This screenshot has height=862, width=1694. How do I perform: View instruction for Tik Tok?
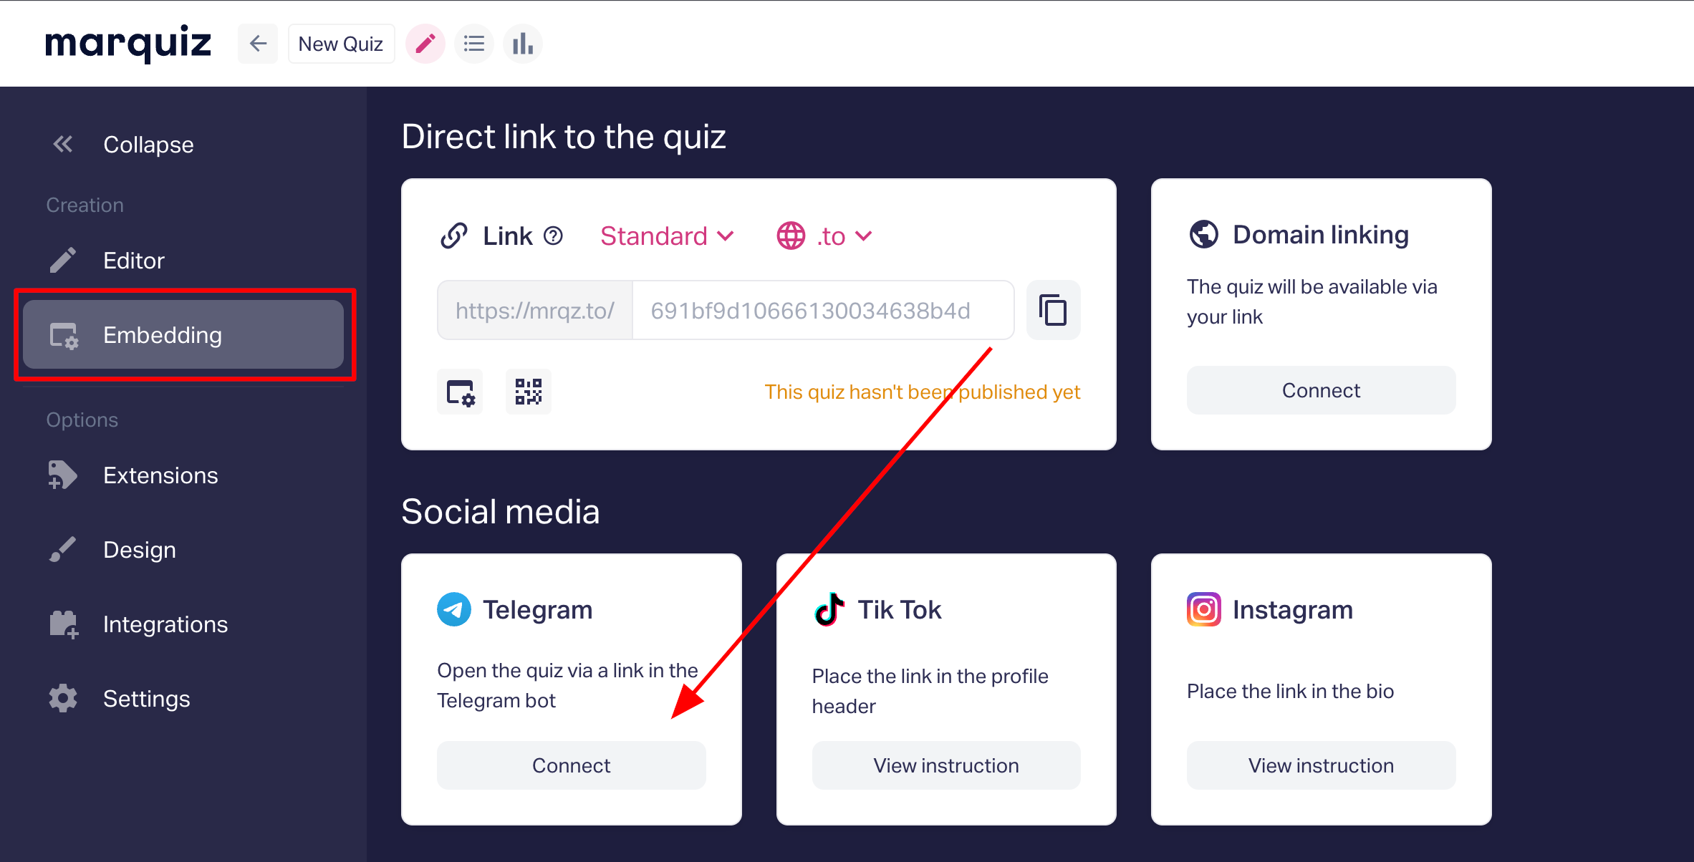click(945, 765)
